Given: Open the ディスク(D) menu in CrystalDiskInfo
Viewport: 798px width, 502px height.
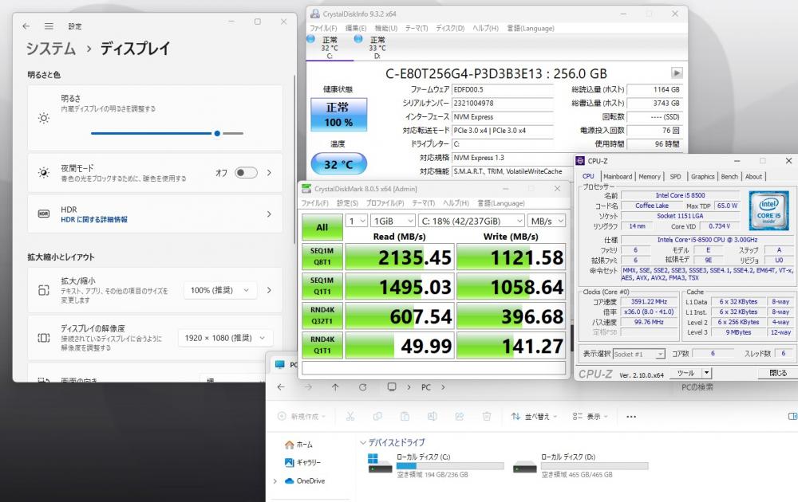Looking at the screenshot, I should 450,29.
